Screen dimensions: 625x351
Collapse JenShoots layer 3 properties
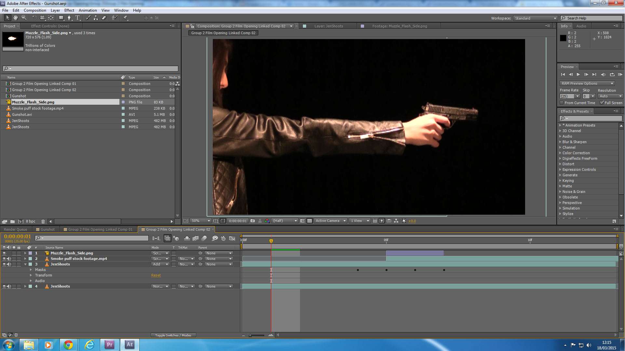click(x=25, y=264)
